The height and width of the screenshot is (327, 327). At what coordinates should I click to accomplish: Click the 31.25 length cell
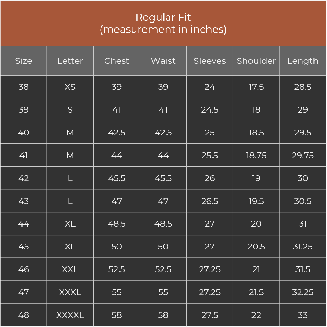(303, 247)
